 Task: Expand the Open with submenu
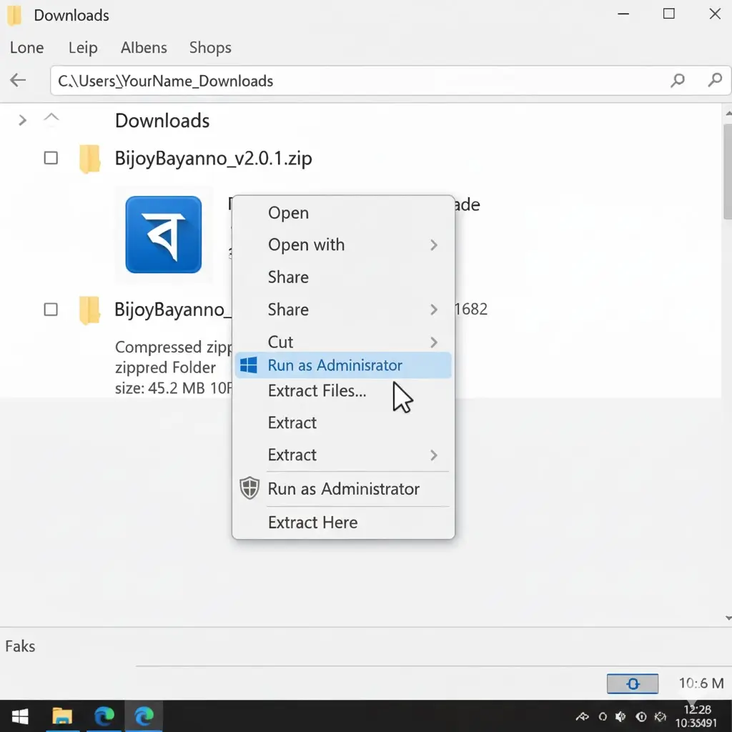[x=433, y=244]
